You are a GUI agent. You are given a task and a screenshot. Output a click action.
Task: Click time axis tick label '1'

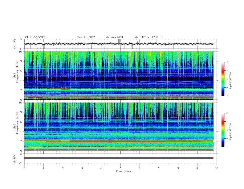(x=43, y=168)
